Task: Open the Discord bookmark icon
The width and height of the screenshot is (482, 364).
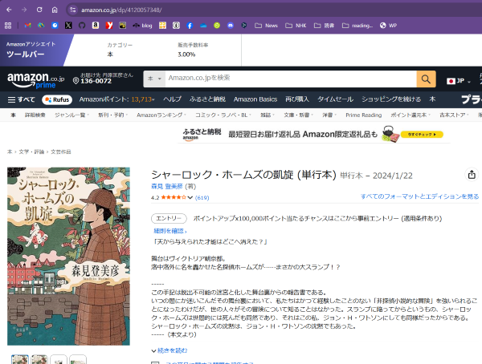Action: 231,26
